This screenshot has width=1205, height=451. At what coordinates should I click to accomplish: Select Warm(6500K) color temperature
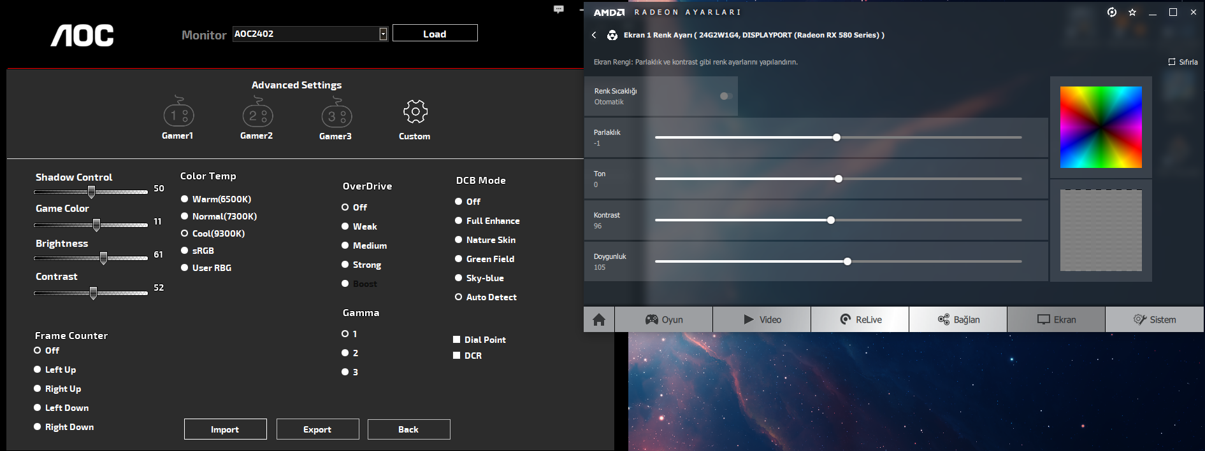[185, 199]
